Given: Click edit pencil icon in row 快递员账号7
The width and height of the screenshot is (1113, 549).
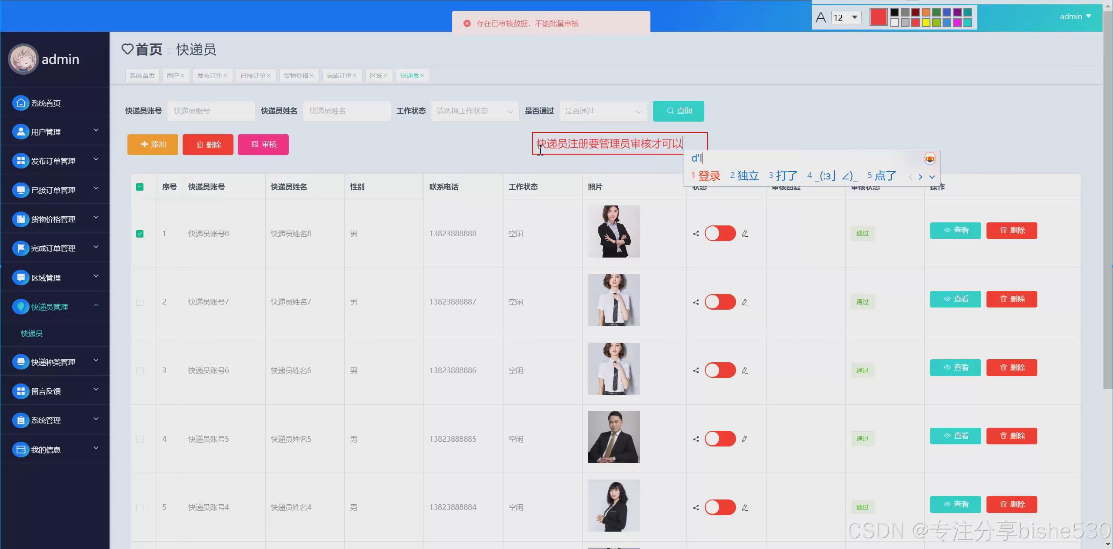Looking at the screenshot, I should tap(745, 302).
